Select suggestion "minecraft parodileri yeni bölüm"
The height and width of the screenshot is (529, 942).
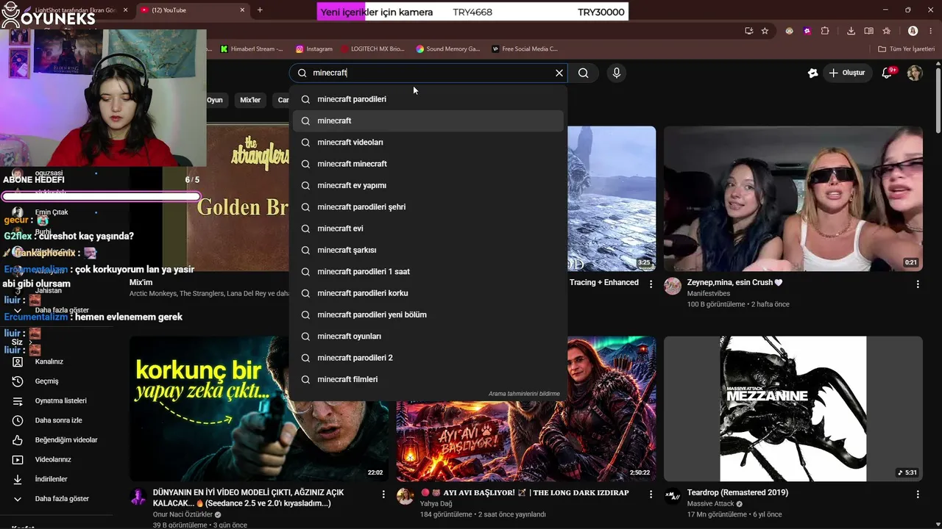(428, 314)
